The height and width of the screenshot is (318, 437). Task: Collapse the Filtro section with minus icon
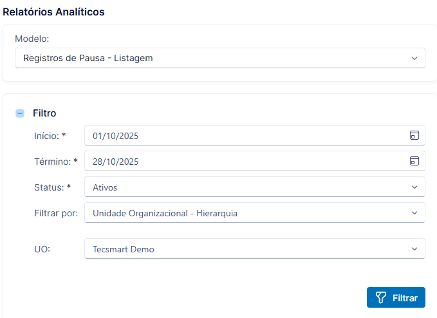pos(20,113)
